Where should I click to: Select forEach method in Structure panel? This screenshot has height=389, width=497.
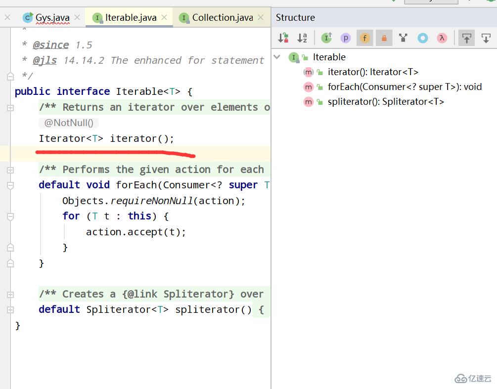click(x=404, y=87)
